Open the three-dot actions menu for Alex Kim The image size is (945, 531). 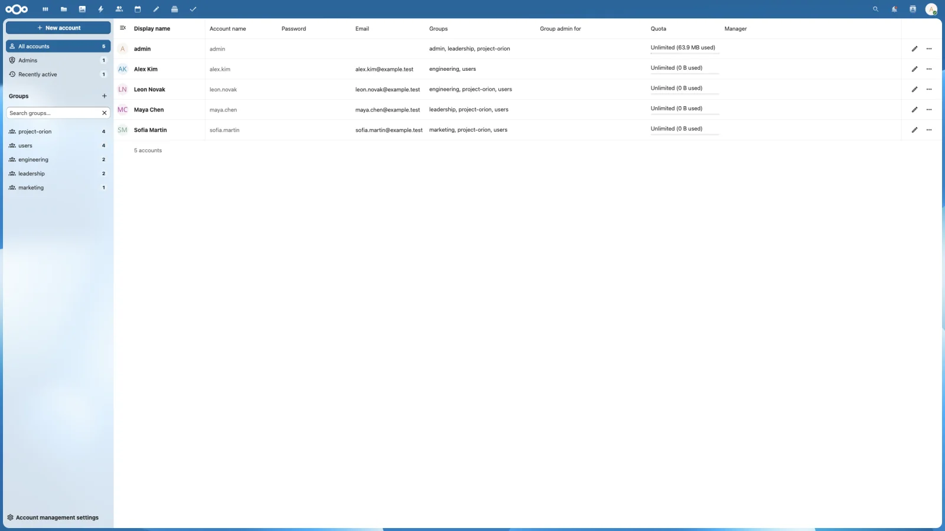click(929, 69)
